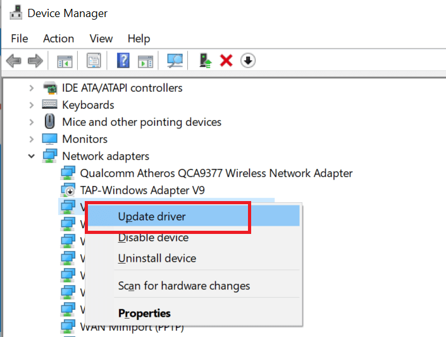
Task: Click the Keyboards category icon
Action: pos(49,104)
